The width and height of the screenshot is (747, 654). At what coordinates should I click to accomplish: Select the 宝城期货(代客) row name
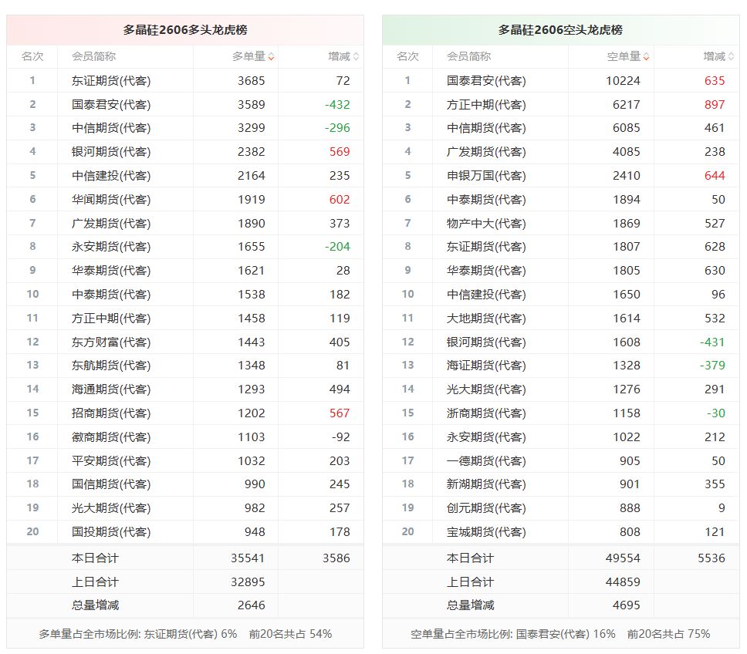tap(486, 531)
